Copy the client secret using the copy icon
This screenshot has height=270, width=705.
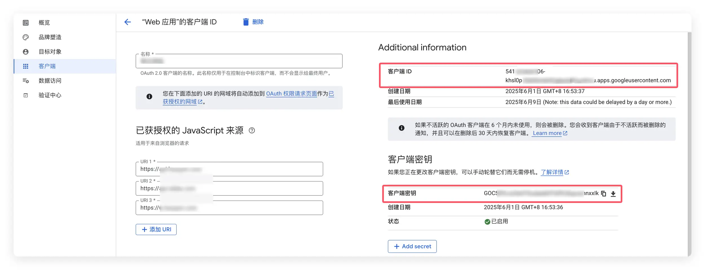(604, 193)
